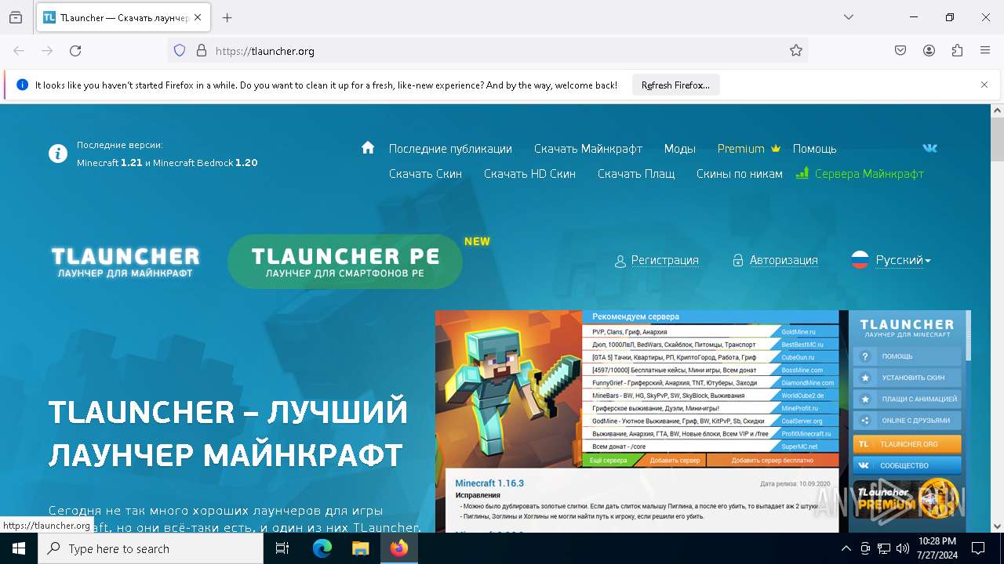This screenshot has width=1004, height=564.
Task: Open Firefox account icon
Action: pyautogui.click(x=929, y=51)
